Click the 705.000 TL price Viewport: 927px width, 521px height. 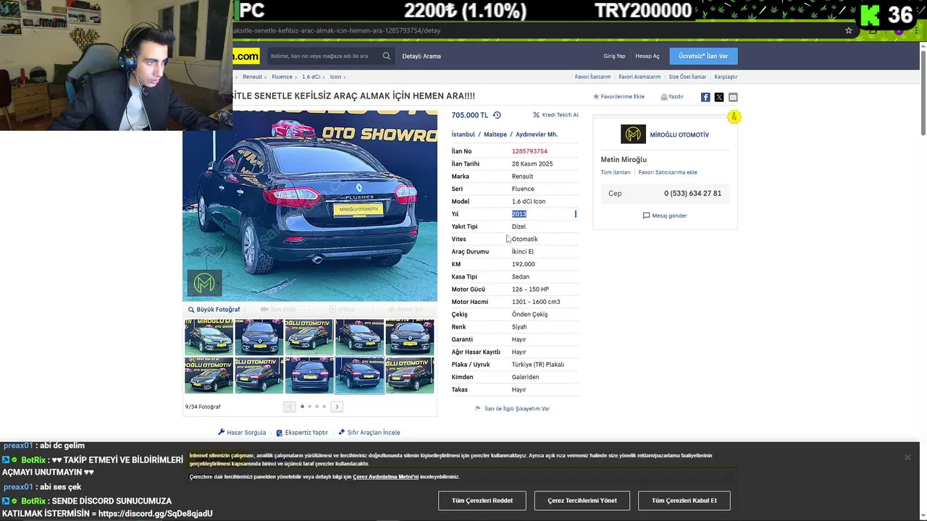470,115
